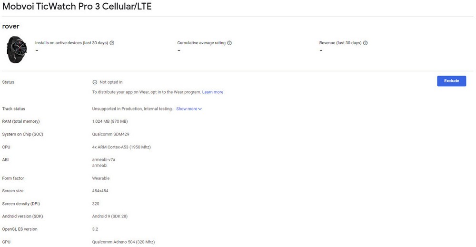
Task: Click the Exclude button
Action: coord(451,81)
